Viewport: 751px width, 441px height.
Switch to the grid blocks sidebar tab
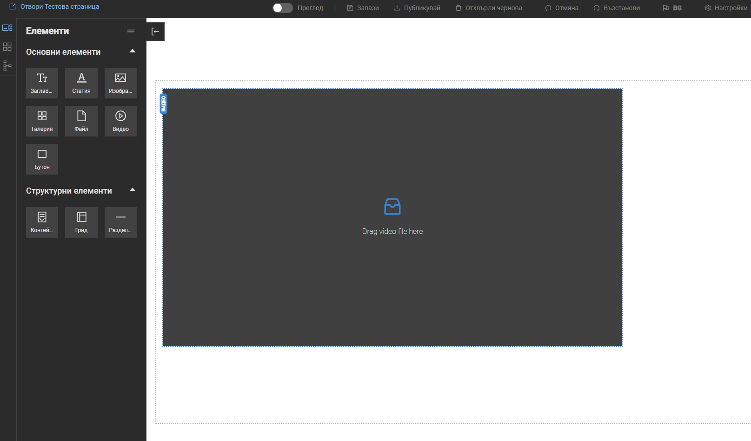coord(7,46)
